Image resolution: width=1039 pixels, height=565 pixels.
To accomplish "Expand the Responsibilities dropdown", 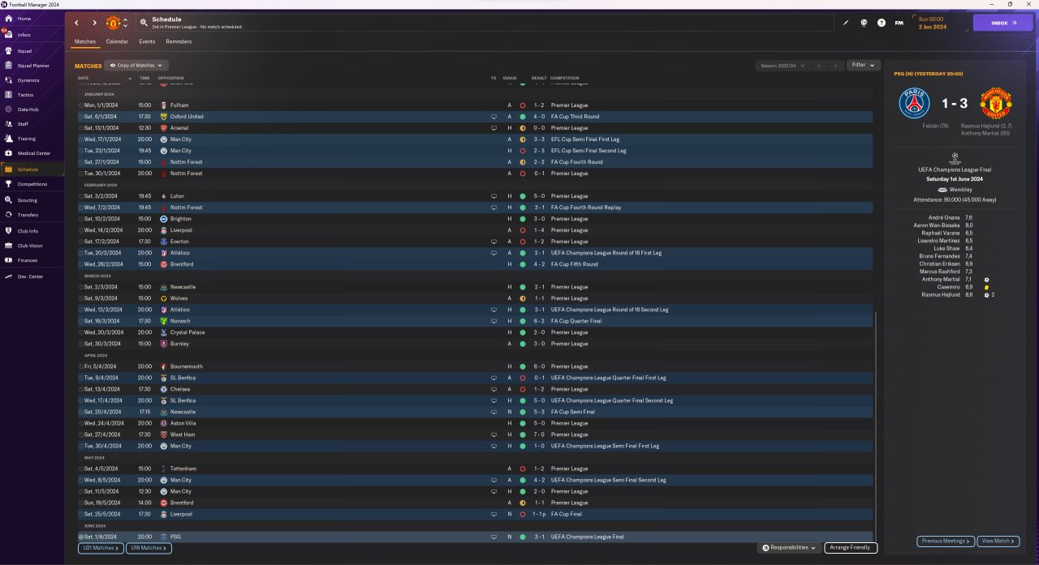I will click(789, 548).
